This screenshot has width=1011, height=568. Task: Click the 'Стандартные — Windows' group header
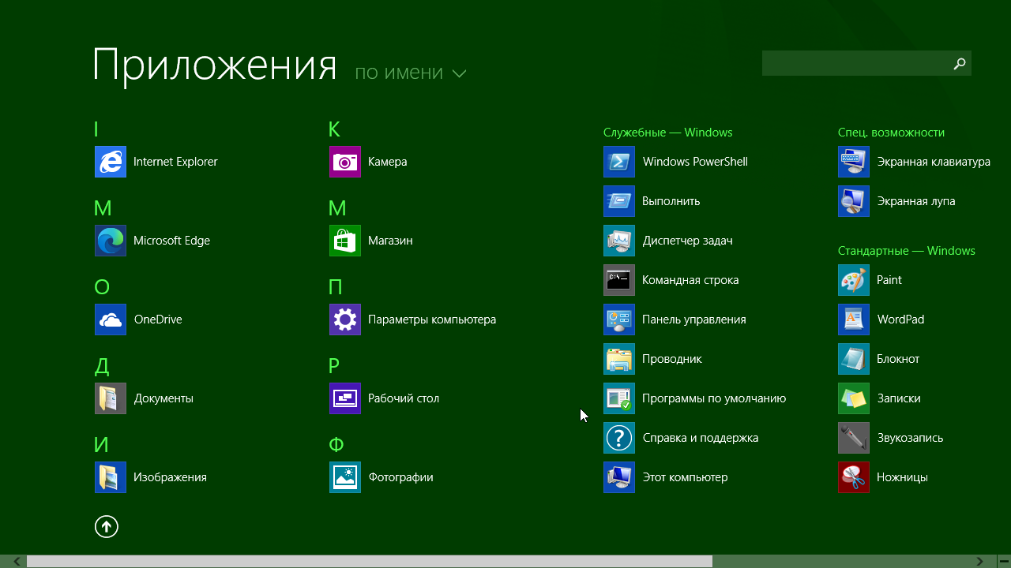click(906, 251)
